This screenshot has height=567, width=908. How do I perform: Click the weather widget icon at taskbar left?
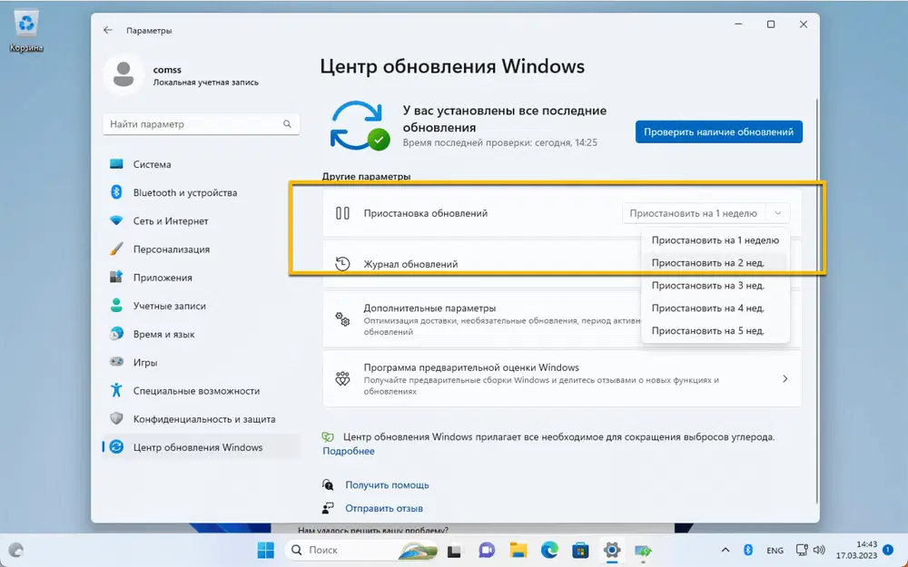click(x=16, y=550)
